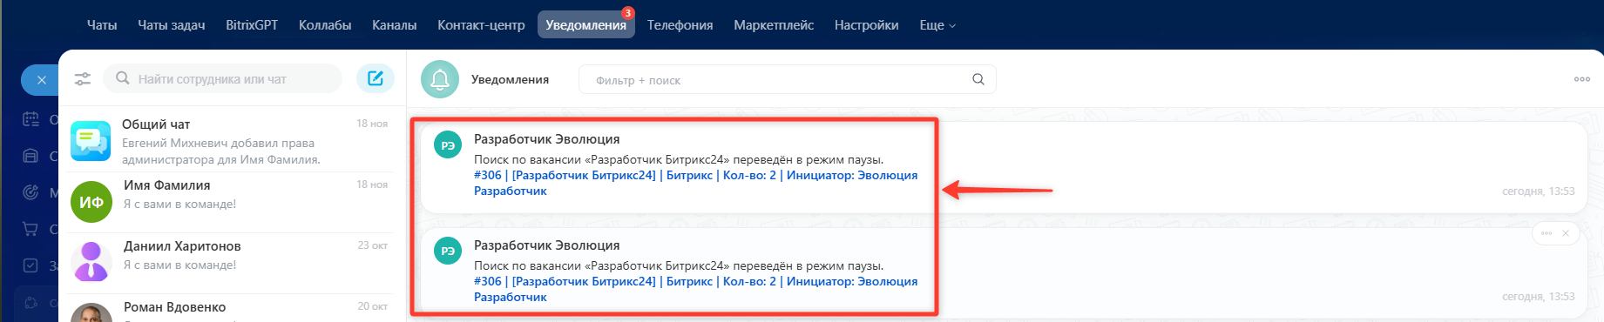Open the Чаты tab
This screenshot has width=1604, height=322.
102,25
